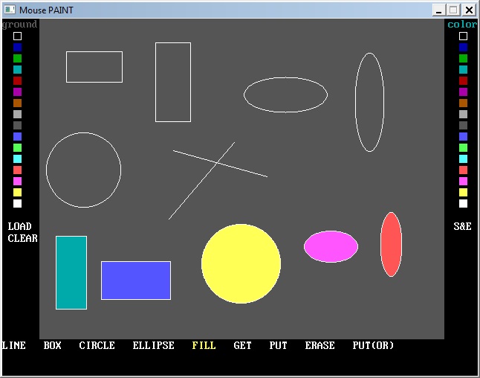The height and width of the screenshot is (378, 480).
Task: Click the S&E button
Action: point(462,226)
